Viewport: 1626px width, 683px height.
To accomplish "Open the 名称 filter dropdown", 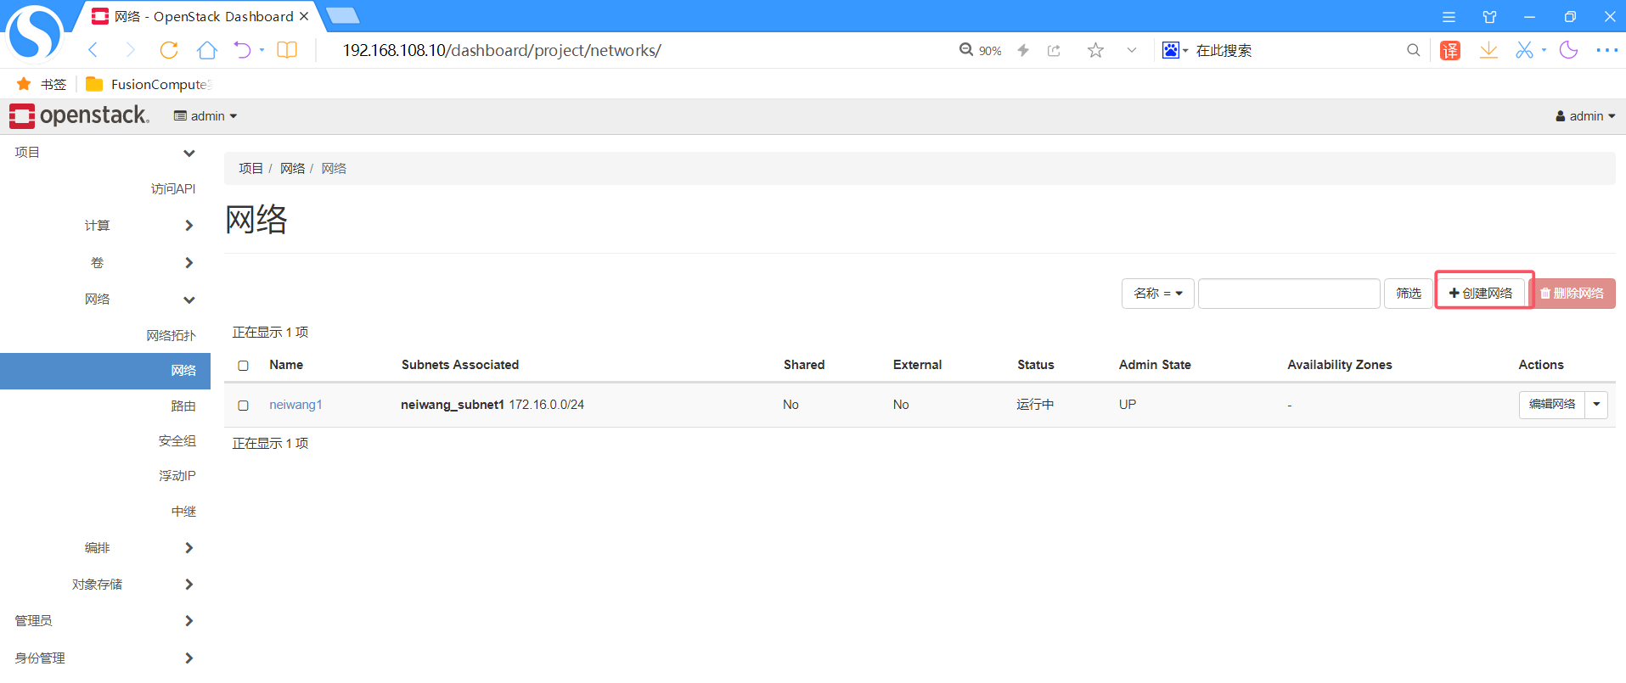I will click(x=1157, y=293).
